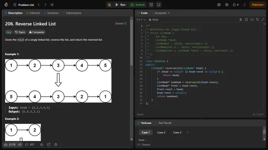Click the Solved status label
The width and height of the screenshot is (268, 150).
coord(121,24)
